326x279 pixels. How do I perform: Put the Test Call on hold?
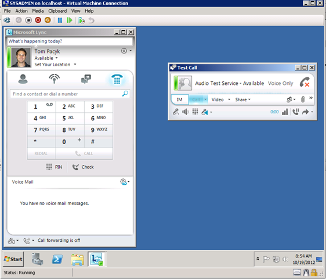tap(295, 112)
